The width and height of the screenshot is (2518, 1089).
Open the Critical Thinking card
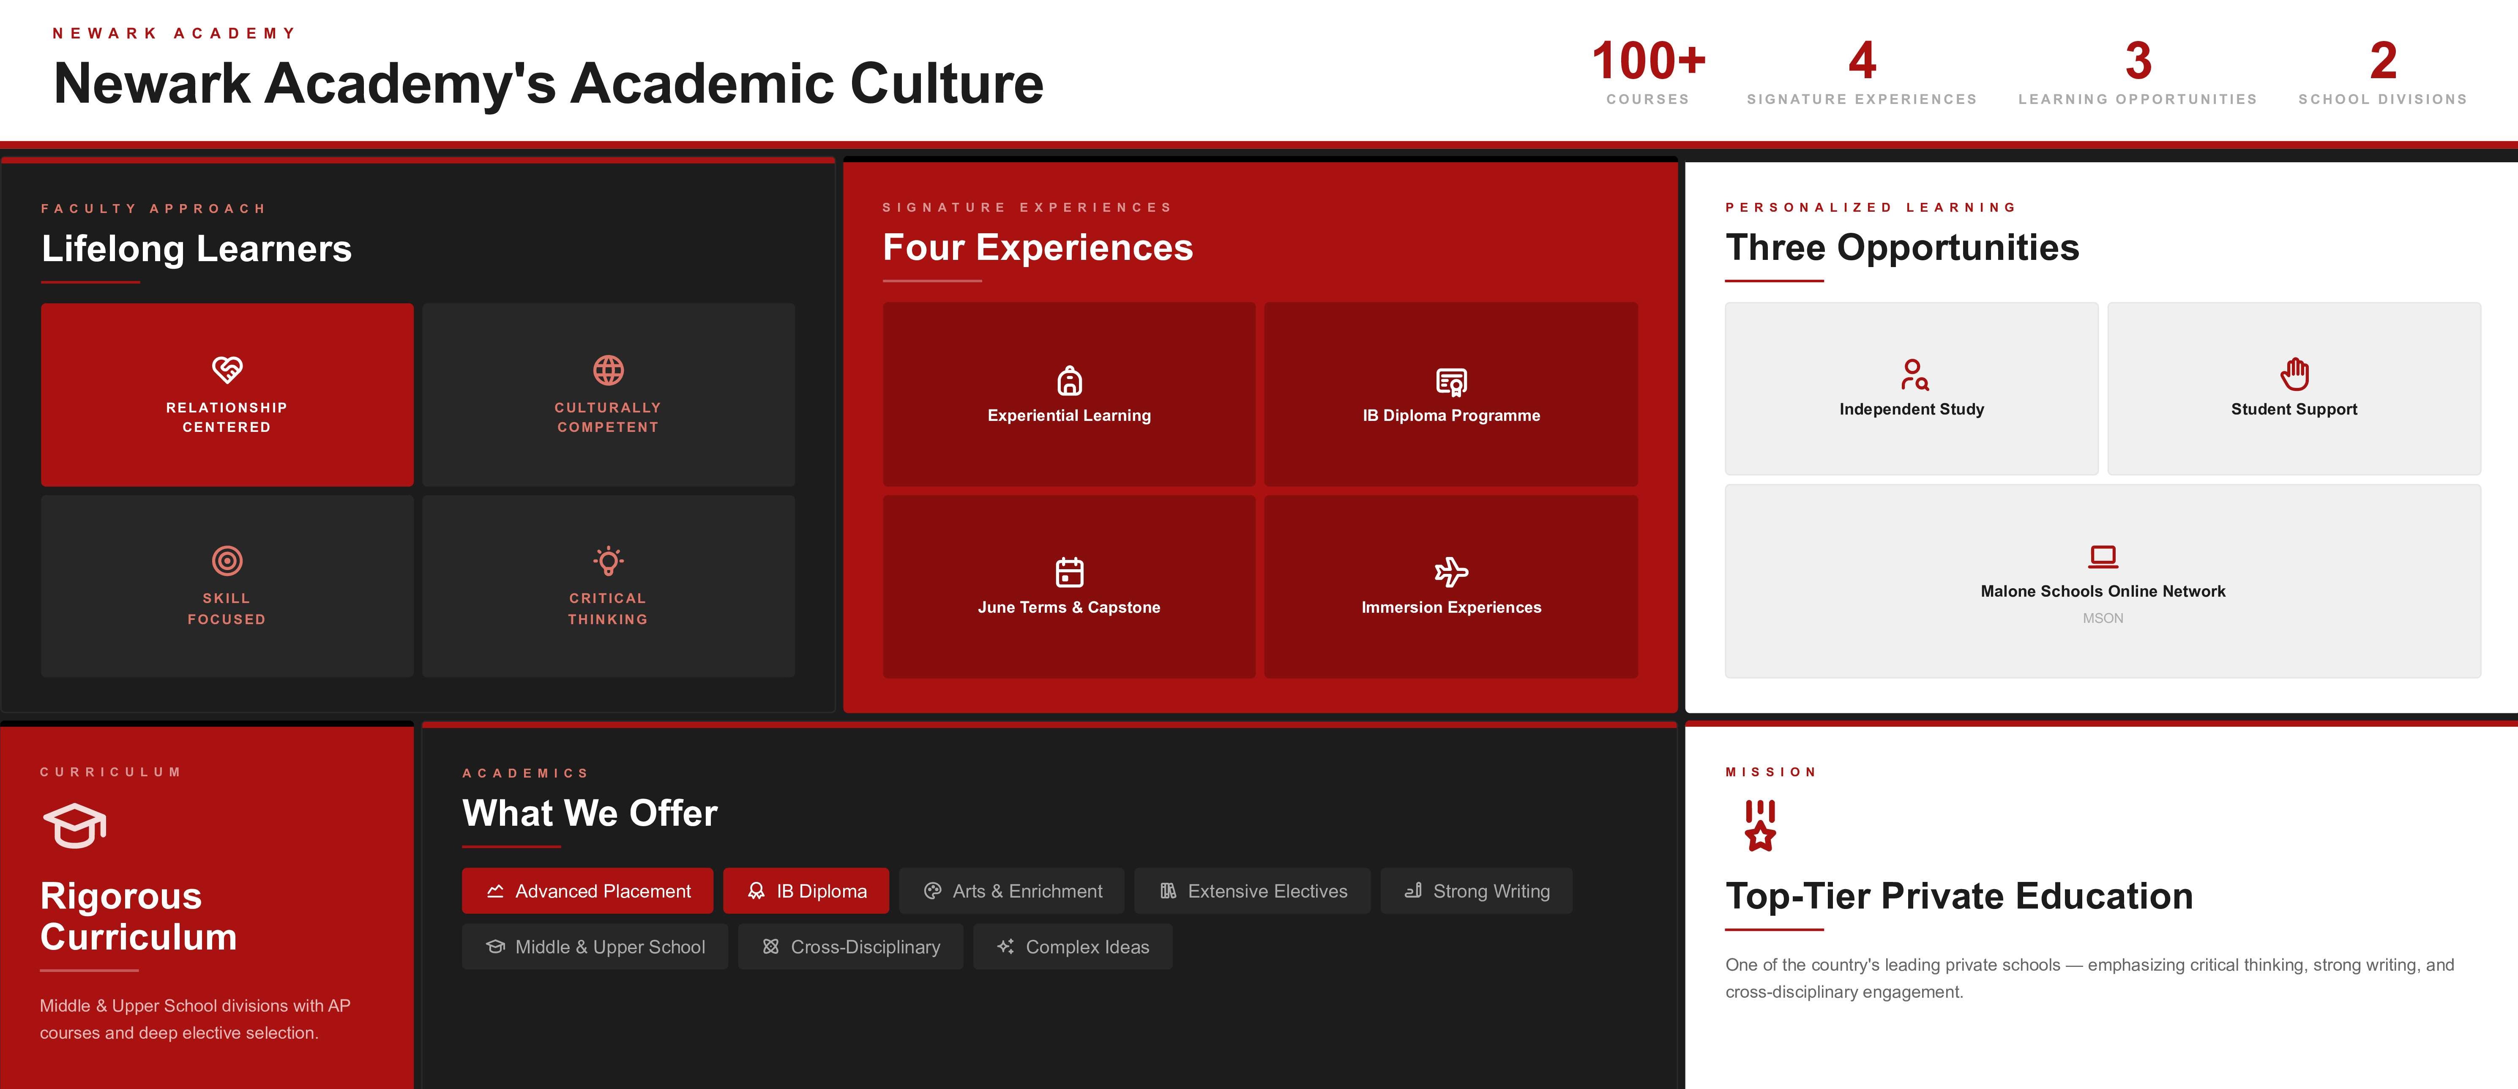(x=608, y=586)
